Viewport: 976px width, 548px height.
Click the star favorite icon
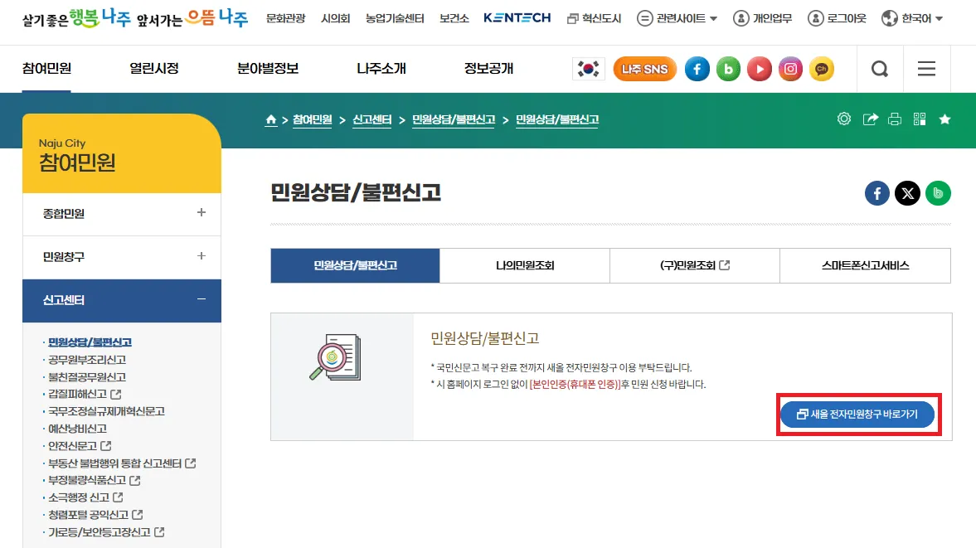944,119
